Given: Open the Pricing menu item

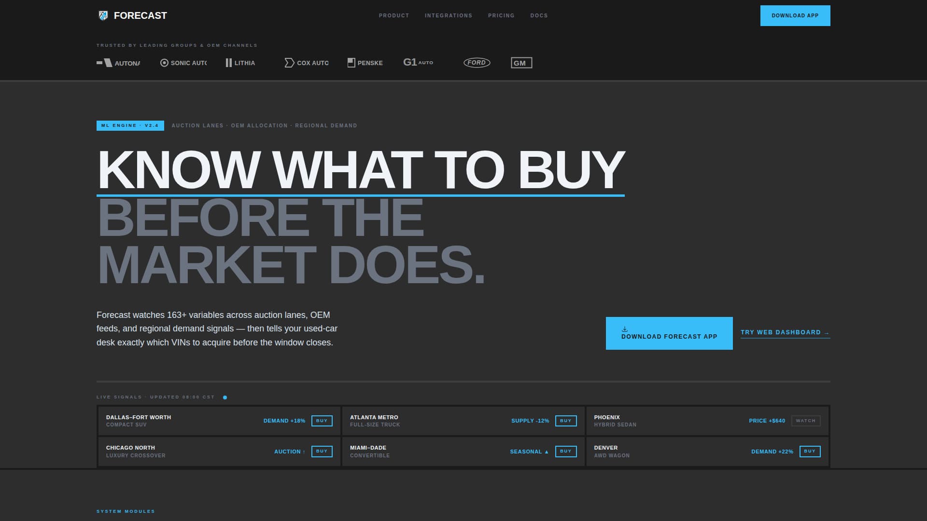Looking at the screenshot, I should click(501, 15).
